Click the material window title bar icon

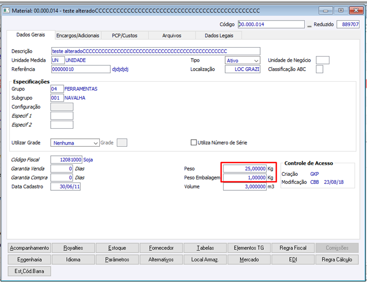tap(7, 11)
